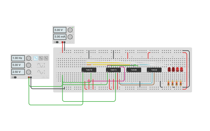Click the 5.06 mA current display

click(60, 37)
